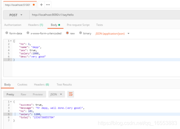Click the "success": true response line
The image size is (180, 129).
tap(31, 105)
